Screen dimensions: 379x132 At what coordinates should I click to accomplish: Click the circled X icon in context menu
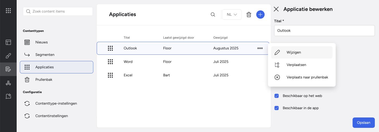pos(277,77)
